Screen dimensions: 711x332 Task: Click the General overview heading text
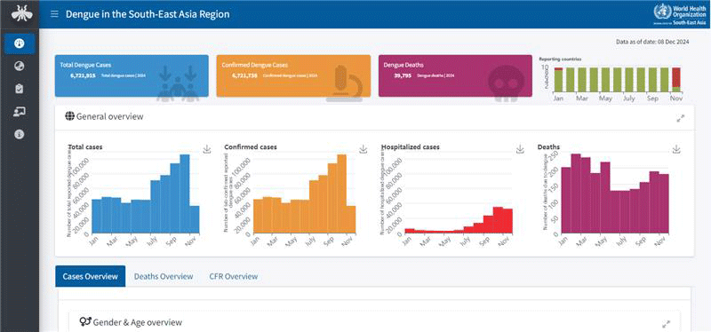point(109,116)
